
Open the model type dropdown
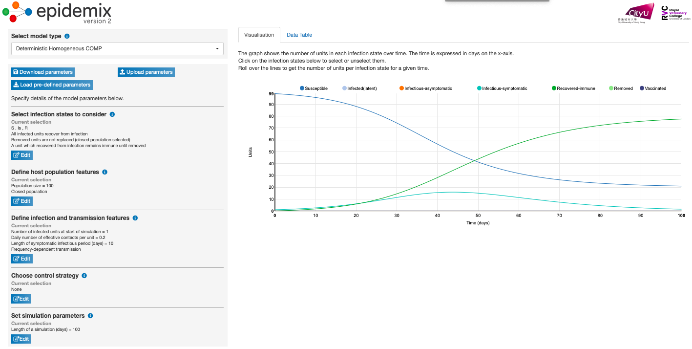click(117, 49)
